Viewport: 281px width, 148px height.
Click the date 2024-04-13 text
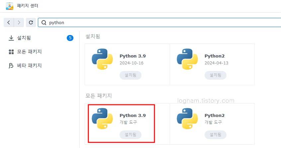[x=217, y=63]
